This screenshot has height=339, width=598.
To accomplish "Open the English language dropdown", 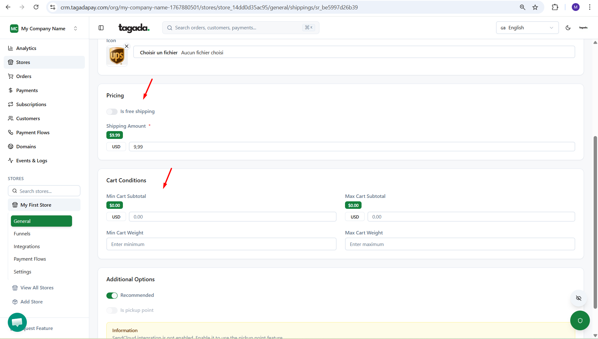I will tap(527, 28).
